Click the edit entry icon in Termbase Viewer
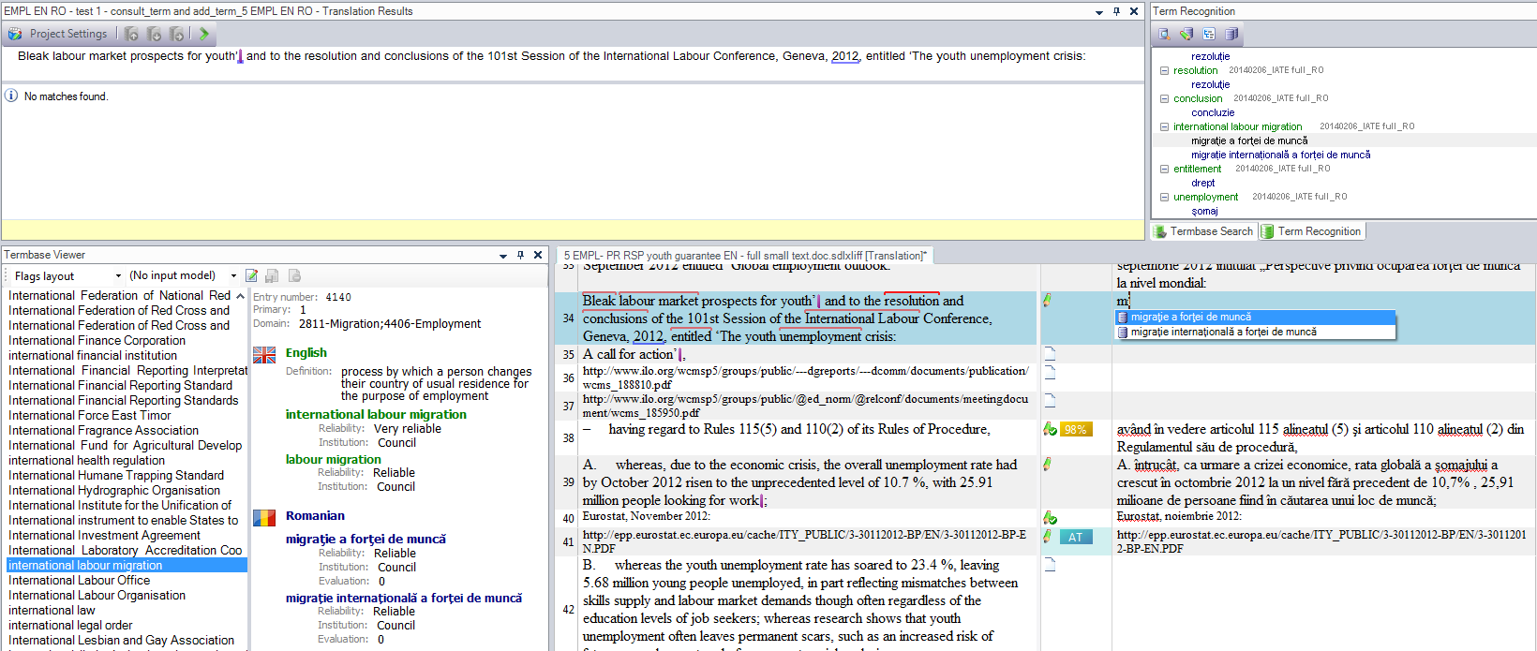The image size is (1537, 651). pyautogui.click(x=251, y=275)
